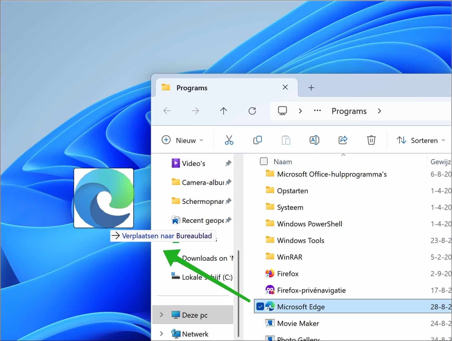Open the Sorteren dropdown
This screenshot has height=341, width=452.
(421, 140)
